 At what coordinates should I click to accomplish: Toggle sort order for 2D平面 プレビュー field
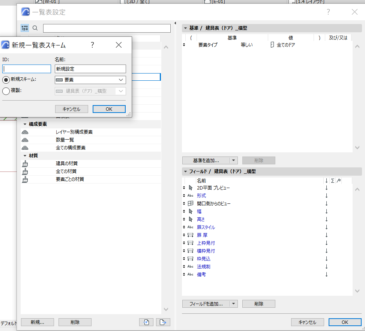point(326,188)
